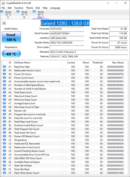130x177 pixels.
Task: Click the status icon for Reallocation Event Count
Action: click(x=4, y=147)
